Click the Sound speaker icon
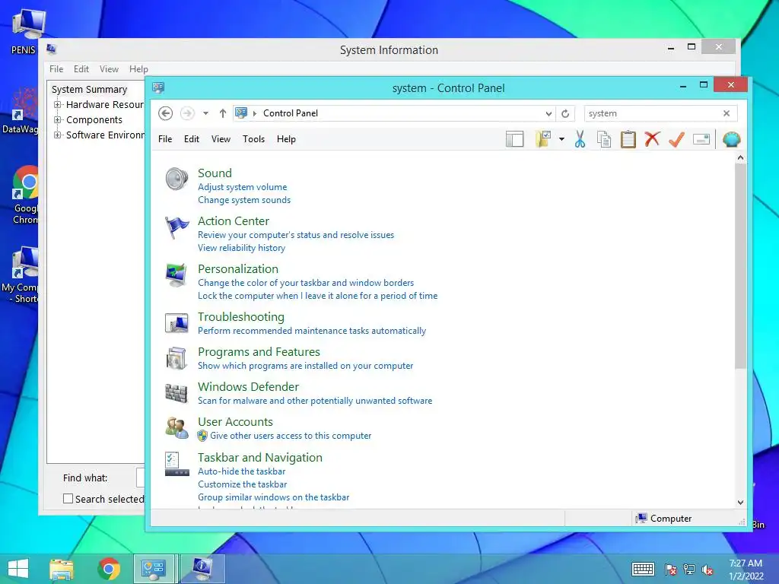This screenshot has height=584, width=779. coord(176,179)
